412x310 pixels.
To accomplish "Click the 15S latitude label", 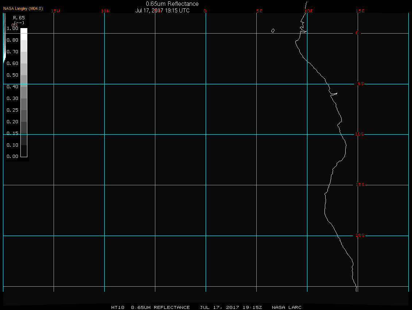I will point(360,185).
